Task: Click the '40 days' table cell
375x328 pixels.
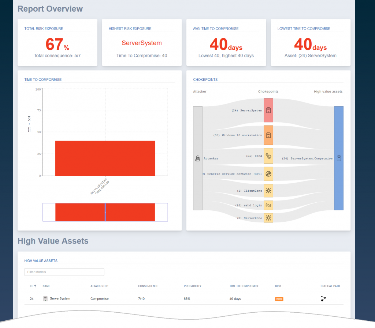Action: 235,299
